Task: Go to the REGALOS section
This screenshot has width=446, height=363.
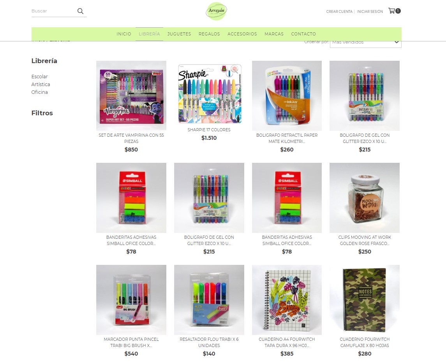Action: [x=209, y=34]
